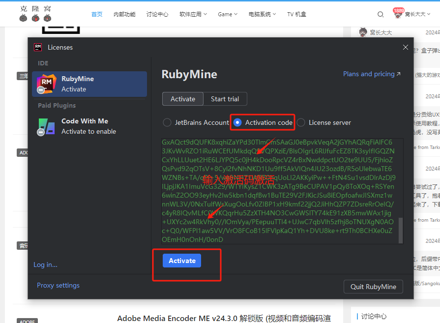Select the RubyMine product icon in IDE list
The height and width of the screenshot is (323, 440).
(x=46, y=84)
